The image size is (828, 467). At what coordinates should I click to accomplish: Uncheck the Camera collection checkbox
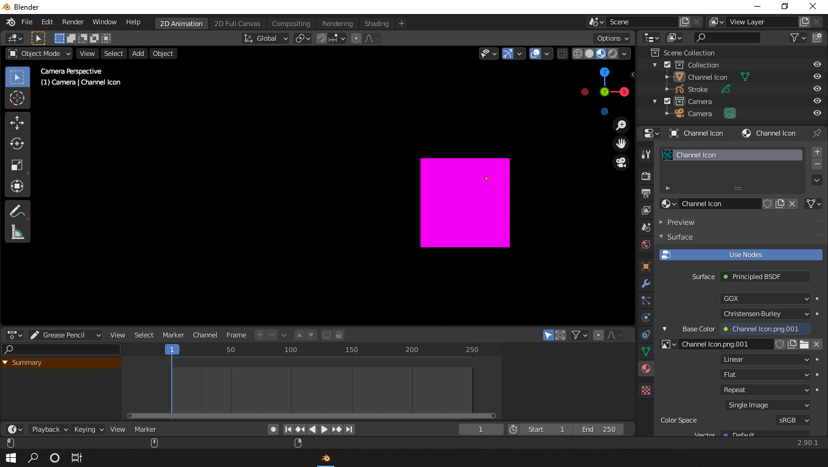667,102
